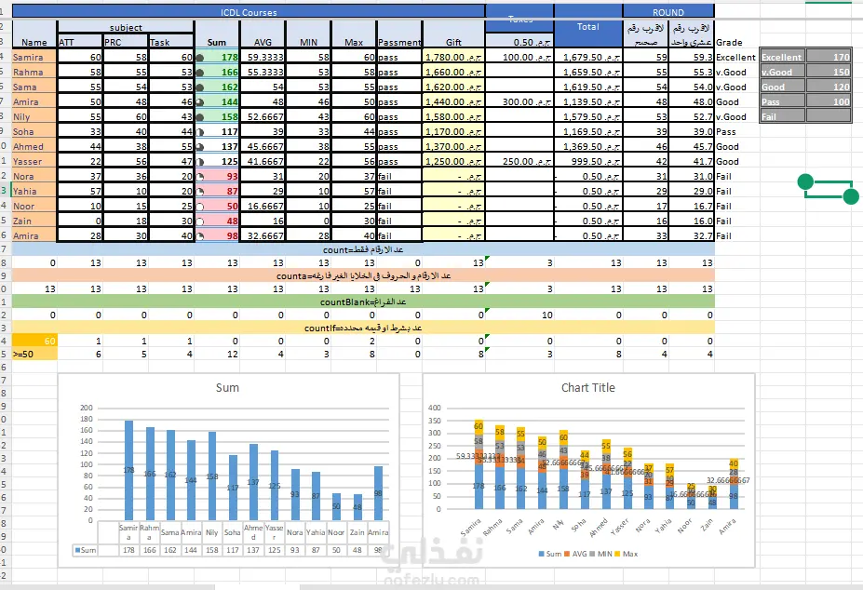Select the lookup value 100 for Pass
Screen dimensions: 863x590
tap(829, 101)
